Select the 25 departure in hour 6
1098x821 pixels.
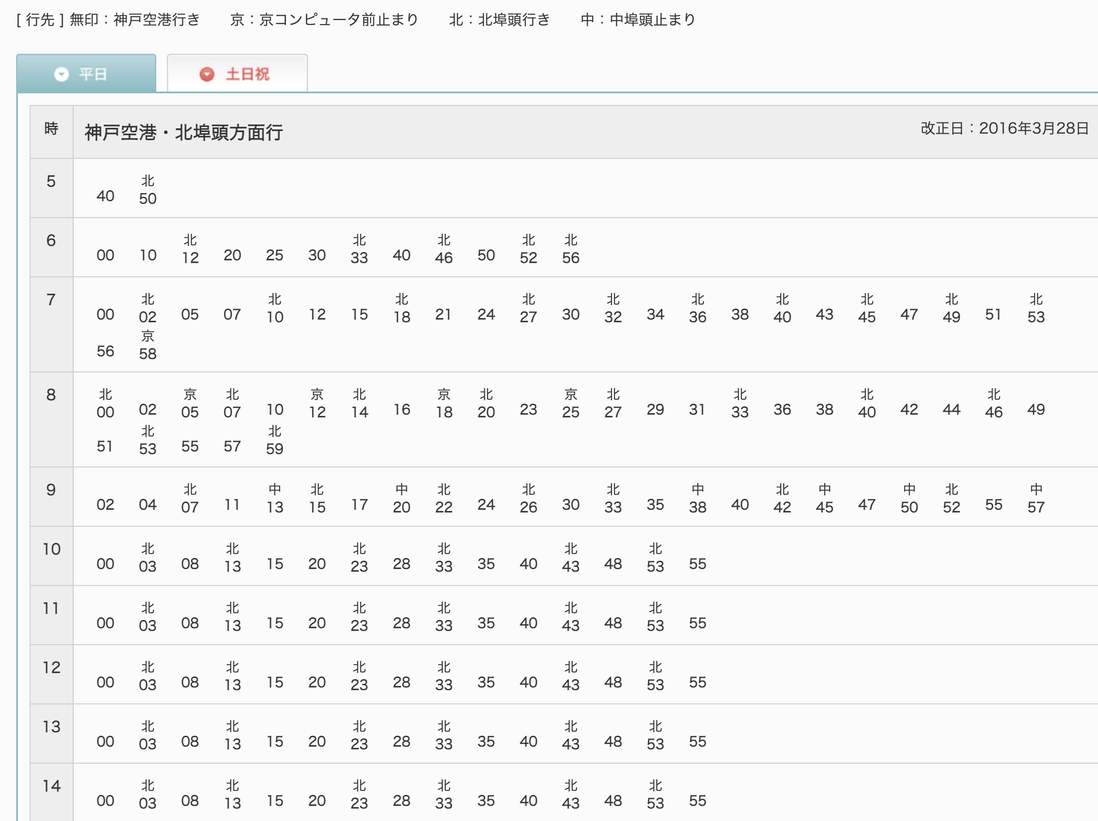pyautogui.click(x=275, y=255)
